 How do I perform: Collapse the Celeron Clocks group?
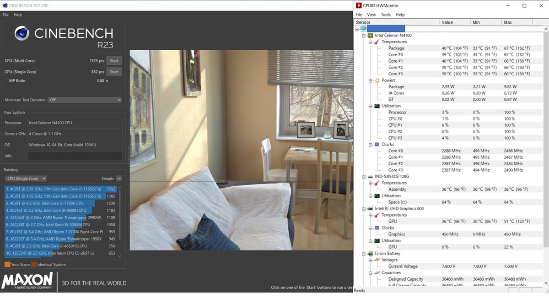pos(371,144)
